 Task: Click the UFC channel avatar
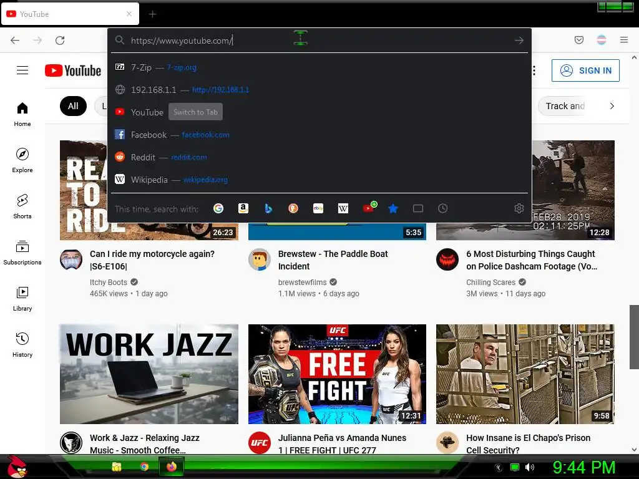point(259,442)
